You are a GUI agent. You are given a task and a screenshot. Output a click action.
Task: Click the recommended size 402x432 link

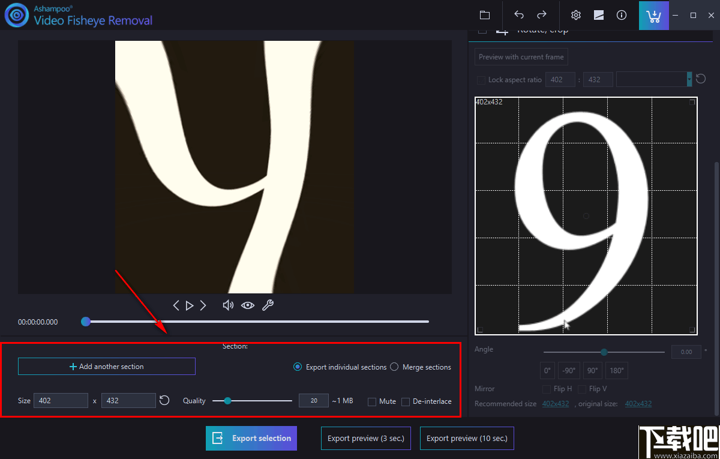(x=556, y=404)
